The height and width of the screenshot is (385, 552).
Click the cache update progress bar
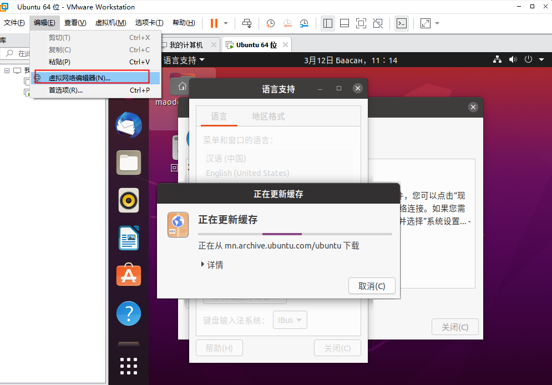point(295,234)
